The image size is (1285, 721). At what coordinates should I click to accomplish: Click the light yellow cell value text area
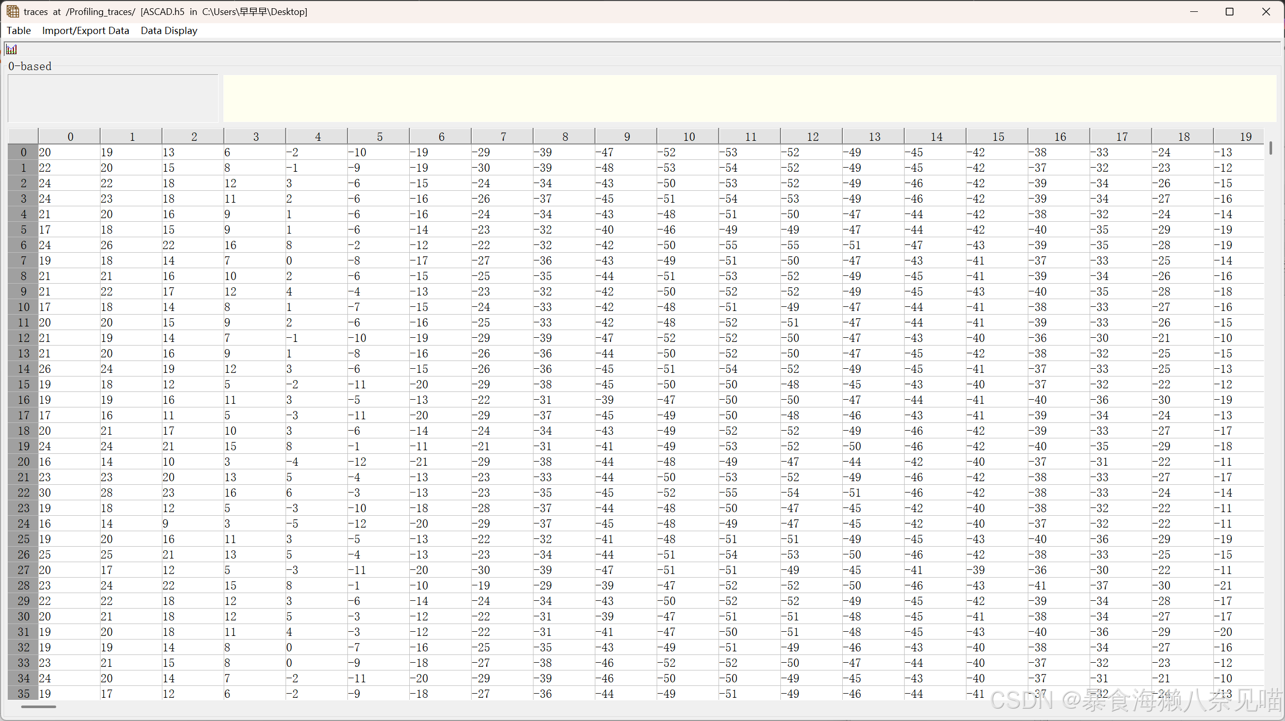[749, 98]
